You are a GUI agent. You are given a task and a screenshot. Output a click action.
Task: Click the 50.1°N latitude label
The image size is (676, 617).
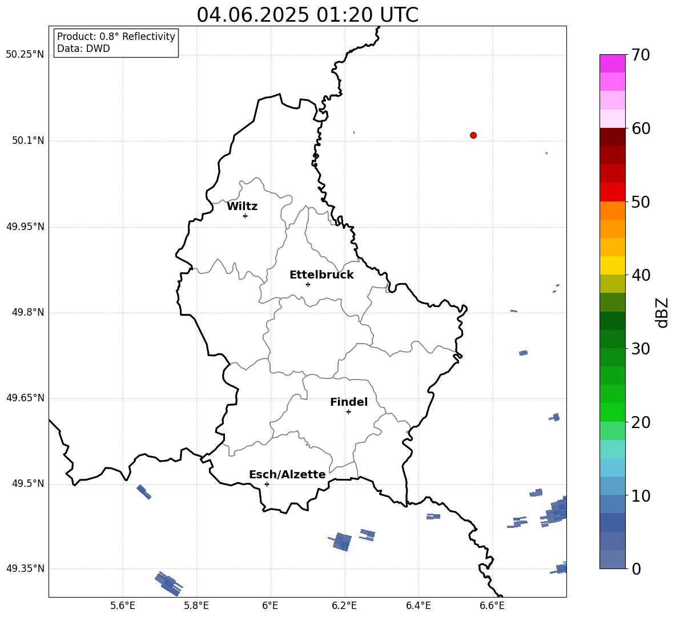click(x=28, y=140)
